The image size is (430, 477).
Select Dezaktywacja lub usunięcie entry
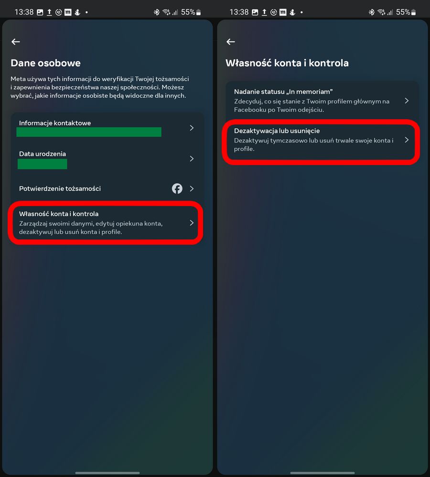321,140
